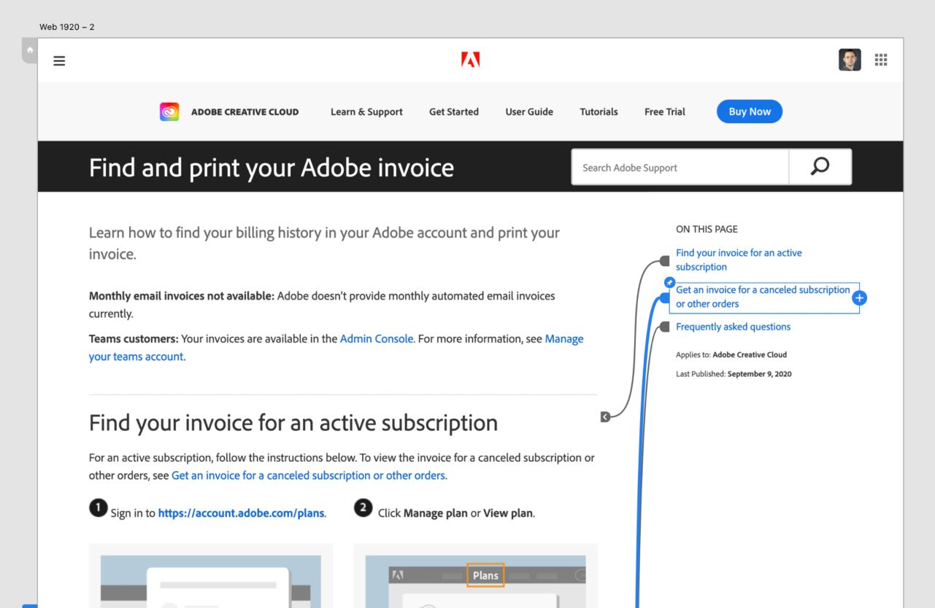The height and width of the screenshot is (608, 935).
Task: Open the app grid launcher icon
Action: [x=881, y=60]
